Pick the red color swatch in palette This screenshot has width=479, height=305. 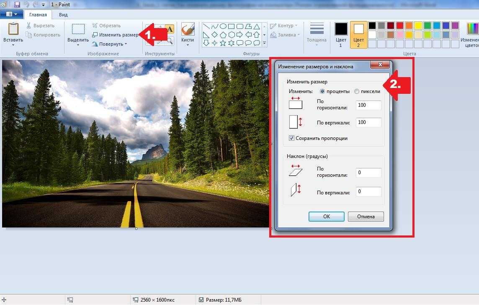point(399,26)
